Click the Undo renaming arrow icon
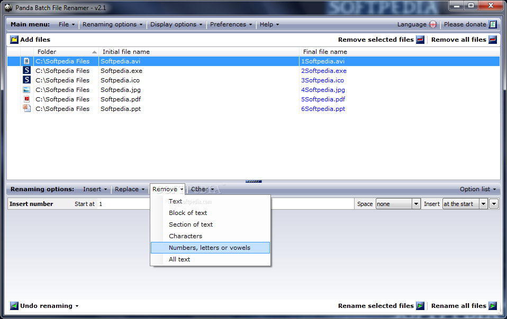This screenshot has width=507, height=319. pyautogui.click(x=14, y=305)
